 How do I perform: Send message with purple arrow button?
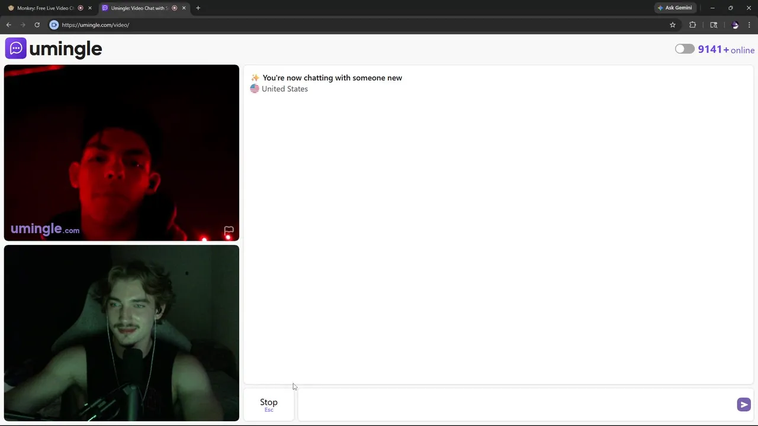(x=744, y=405)
